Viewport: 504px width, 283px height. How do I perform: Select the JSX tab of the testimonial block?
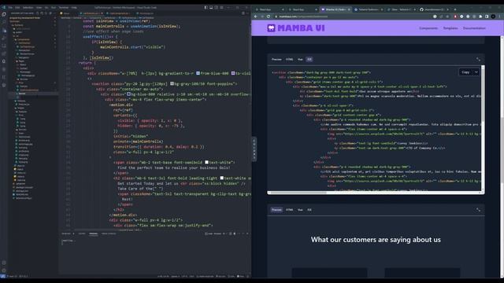(309, 210)
